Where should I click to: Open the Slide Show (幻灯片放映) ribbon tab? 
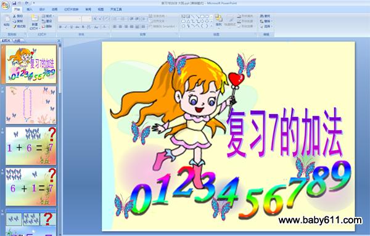pos(72,9)
